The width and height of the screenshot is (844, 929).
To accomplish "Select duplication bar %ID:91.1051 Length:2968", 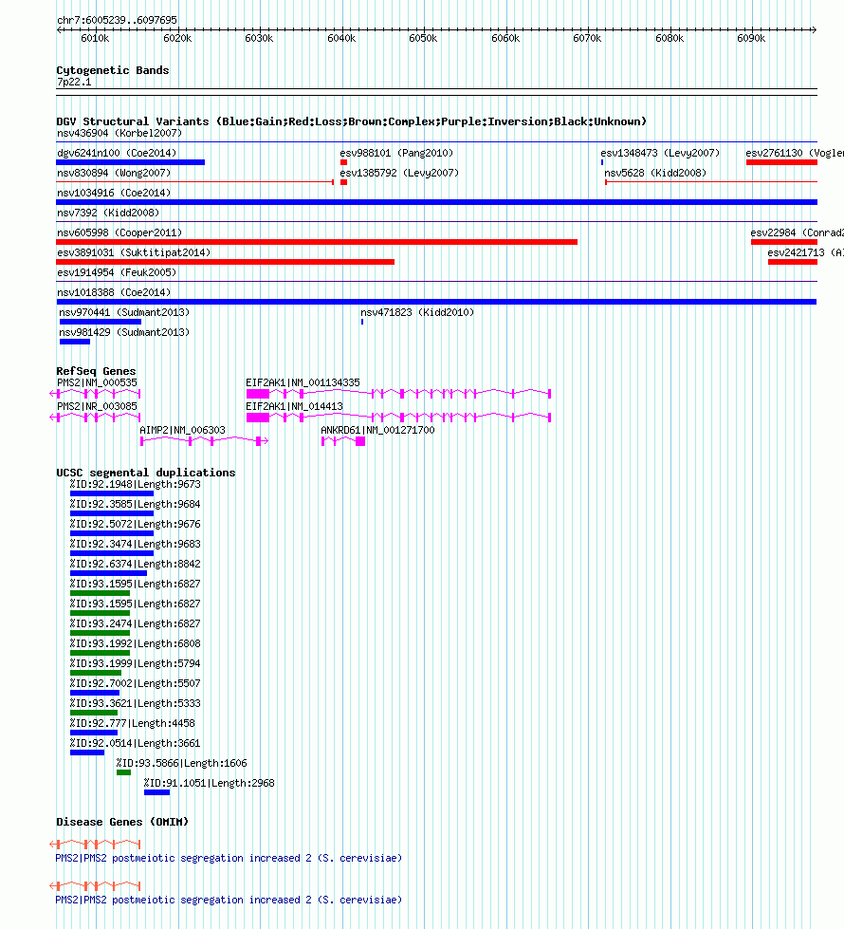I will pyautogui.click(x=157, y=792).
